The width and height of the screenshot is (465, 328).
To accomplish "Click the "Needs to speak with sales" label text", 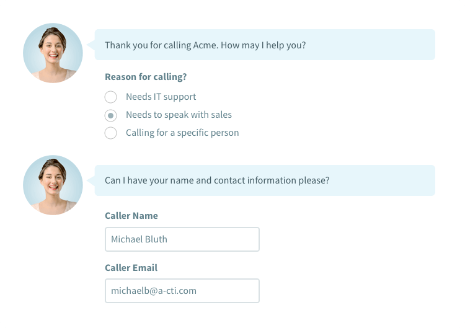I will 179,115.
